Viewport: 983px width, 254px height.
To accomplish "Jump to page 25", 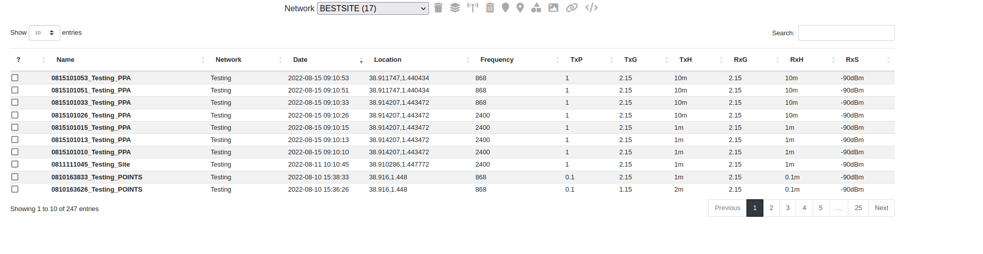I will pos(858,208).
